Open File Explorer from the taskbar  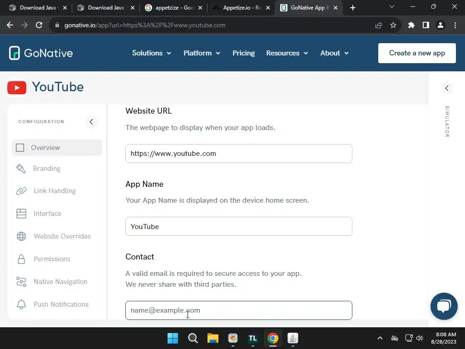[213, 338]
